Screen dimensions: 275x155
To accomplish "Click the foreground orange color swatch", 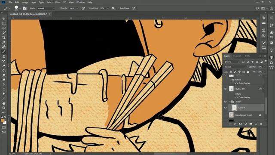I will (x=3, y=121).
